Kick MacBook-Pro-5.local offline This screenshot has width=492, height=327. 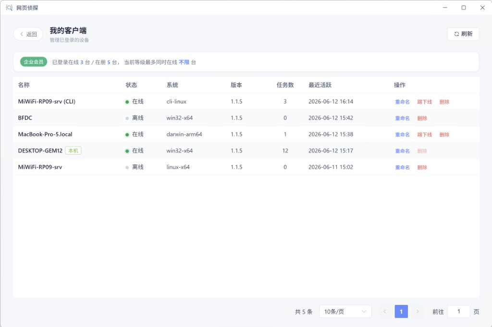pyautogui.click(x=425, y=134)
